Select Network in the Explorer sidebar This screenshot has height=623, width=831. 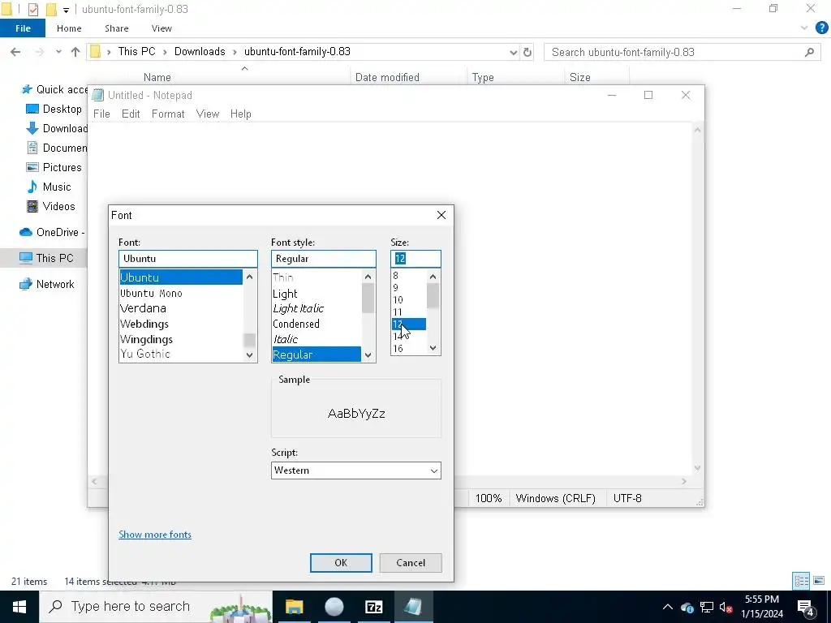point(47,285)
